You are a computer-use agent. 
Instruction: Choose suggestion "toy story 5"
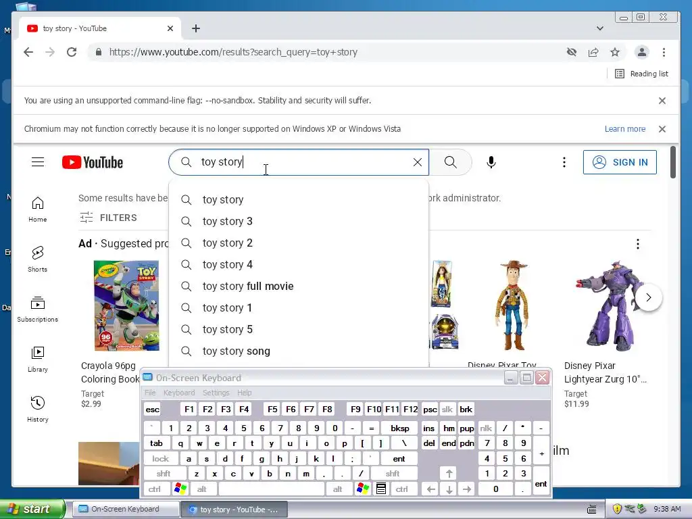(299, 329)
